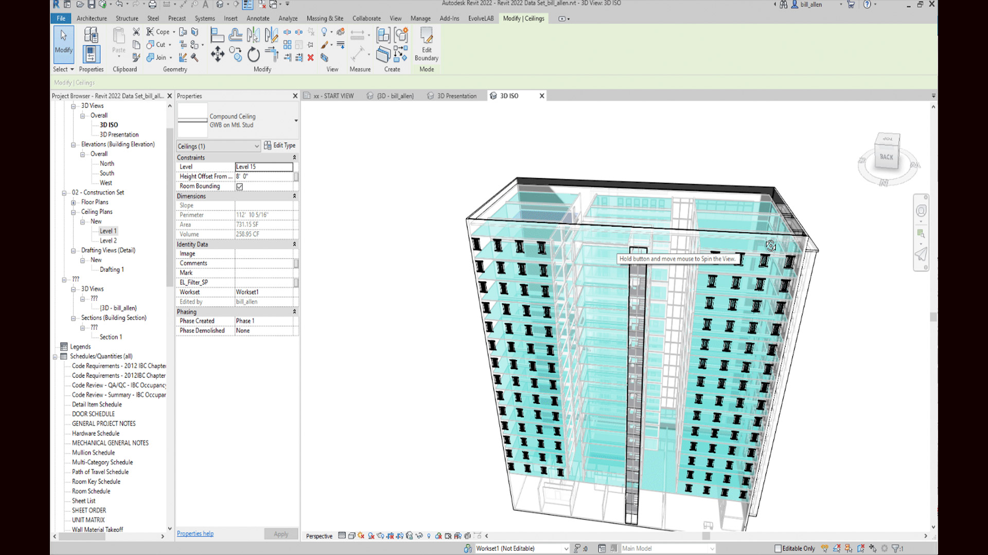Open the Properties help link
988x555 pixels.
point(195,533)
